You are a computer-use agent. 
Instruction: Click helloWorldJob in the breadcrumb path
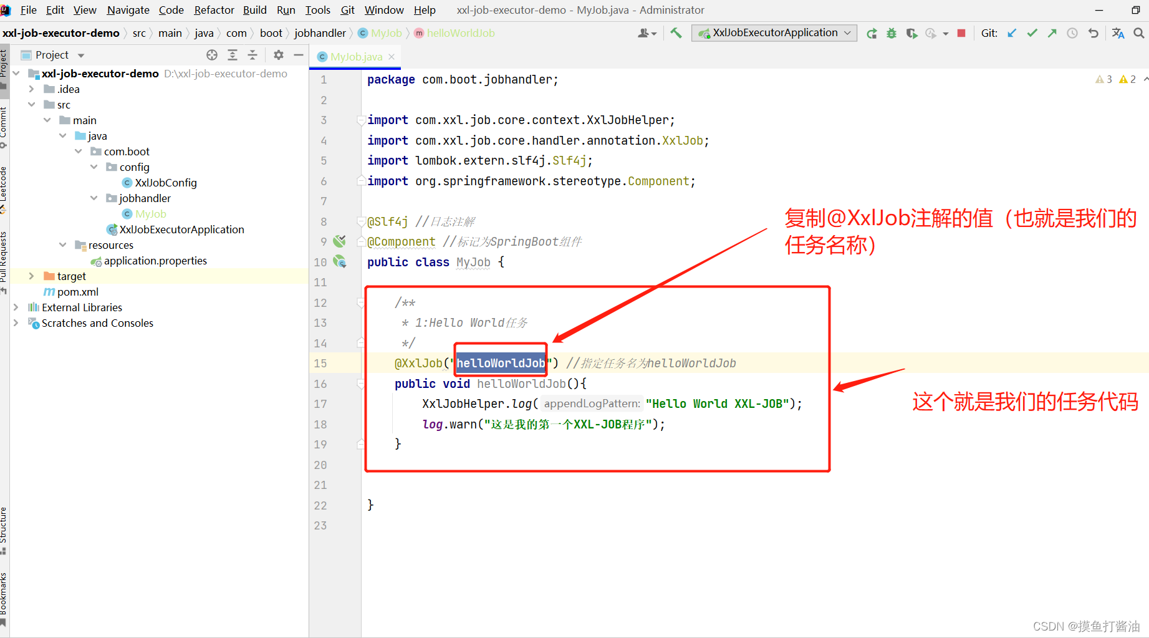pyautogui.click(x=454, y=33)
